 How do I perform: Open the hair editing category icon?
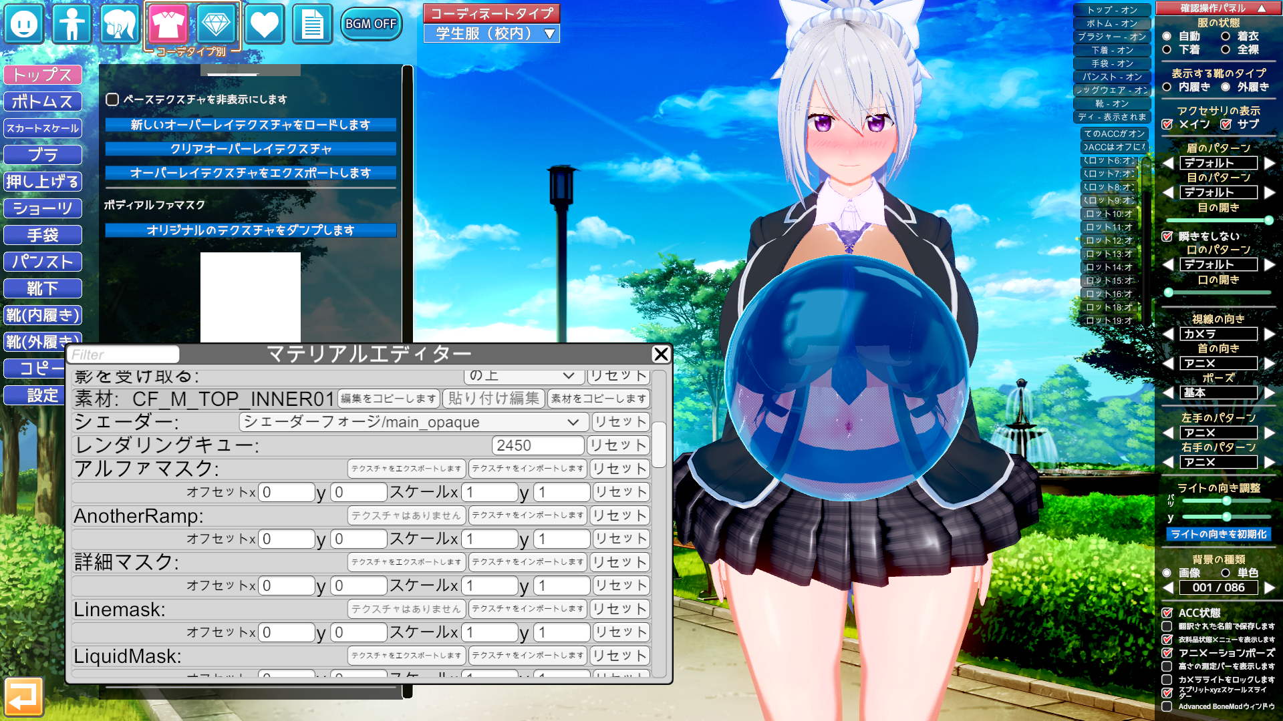[120, 25]
